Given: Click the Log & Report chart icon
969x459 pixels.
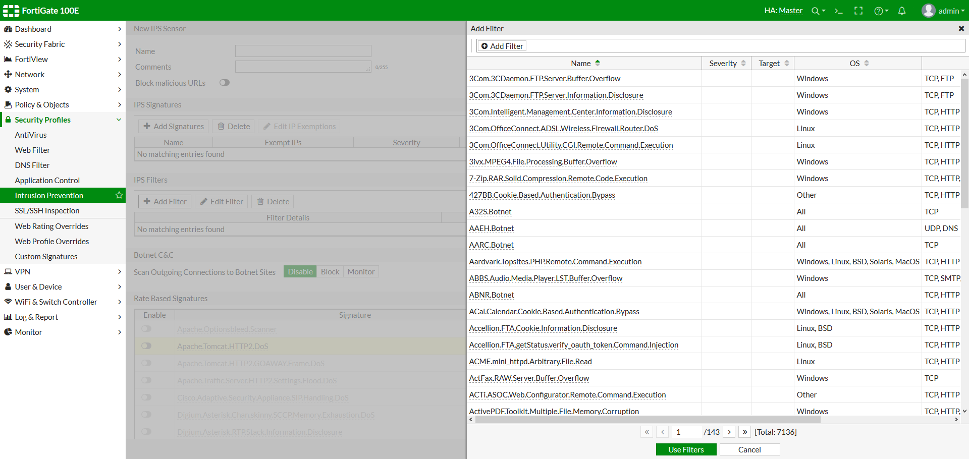Looking at the screenshot, I should click(8, 317).
